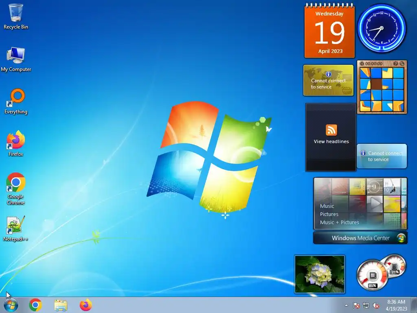
Task: Click April 2023 on the calendar gadget
Action: click(x=330, y=51)
